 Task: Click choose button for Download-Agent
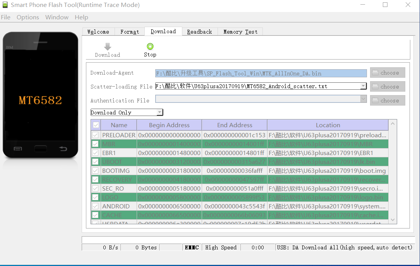point(387,73)
